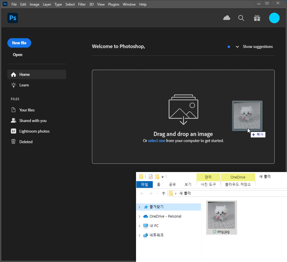This screenshot has height=262, width=287.
Task: Open the Image menu
Action: (x=34, y=4)
